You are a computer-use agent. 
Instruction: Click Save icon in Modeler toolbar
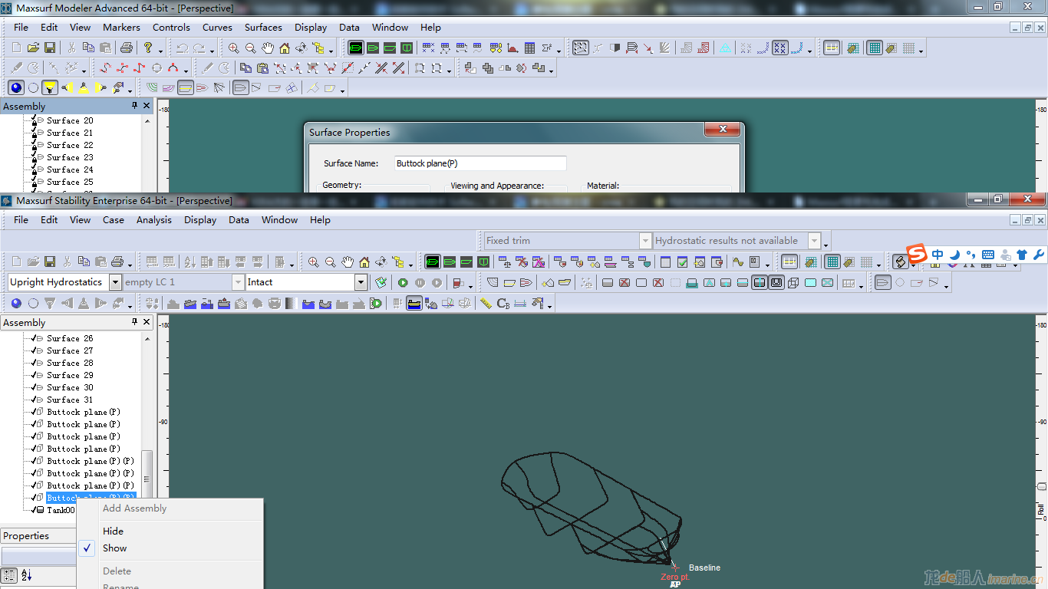point(50,48)
